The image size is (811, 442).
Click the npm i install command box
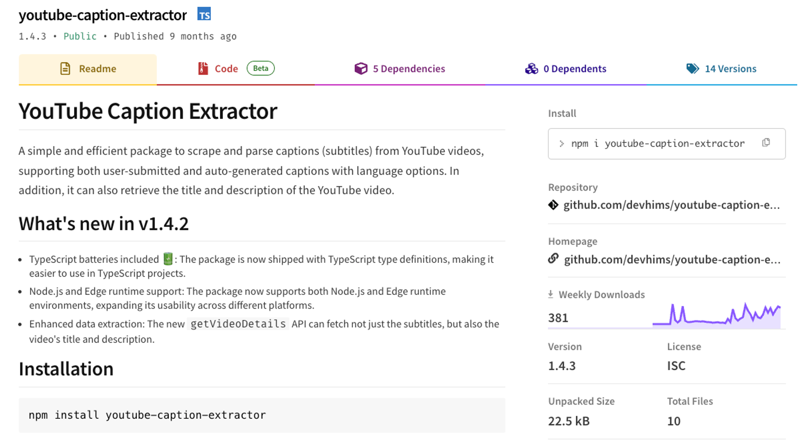pyautogui.click(x=658, y=144)
